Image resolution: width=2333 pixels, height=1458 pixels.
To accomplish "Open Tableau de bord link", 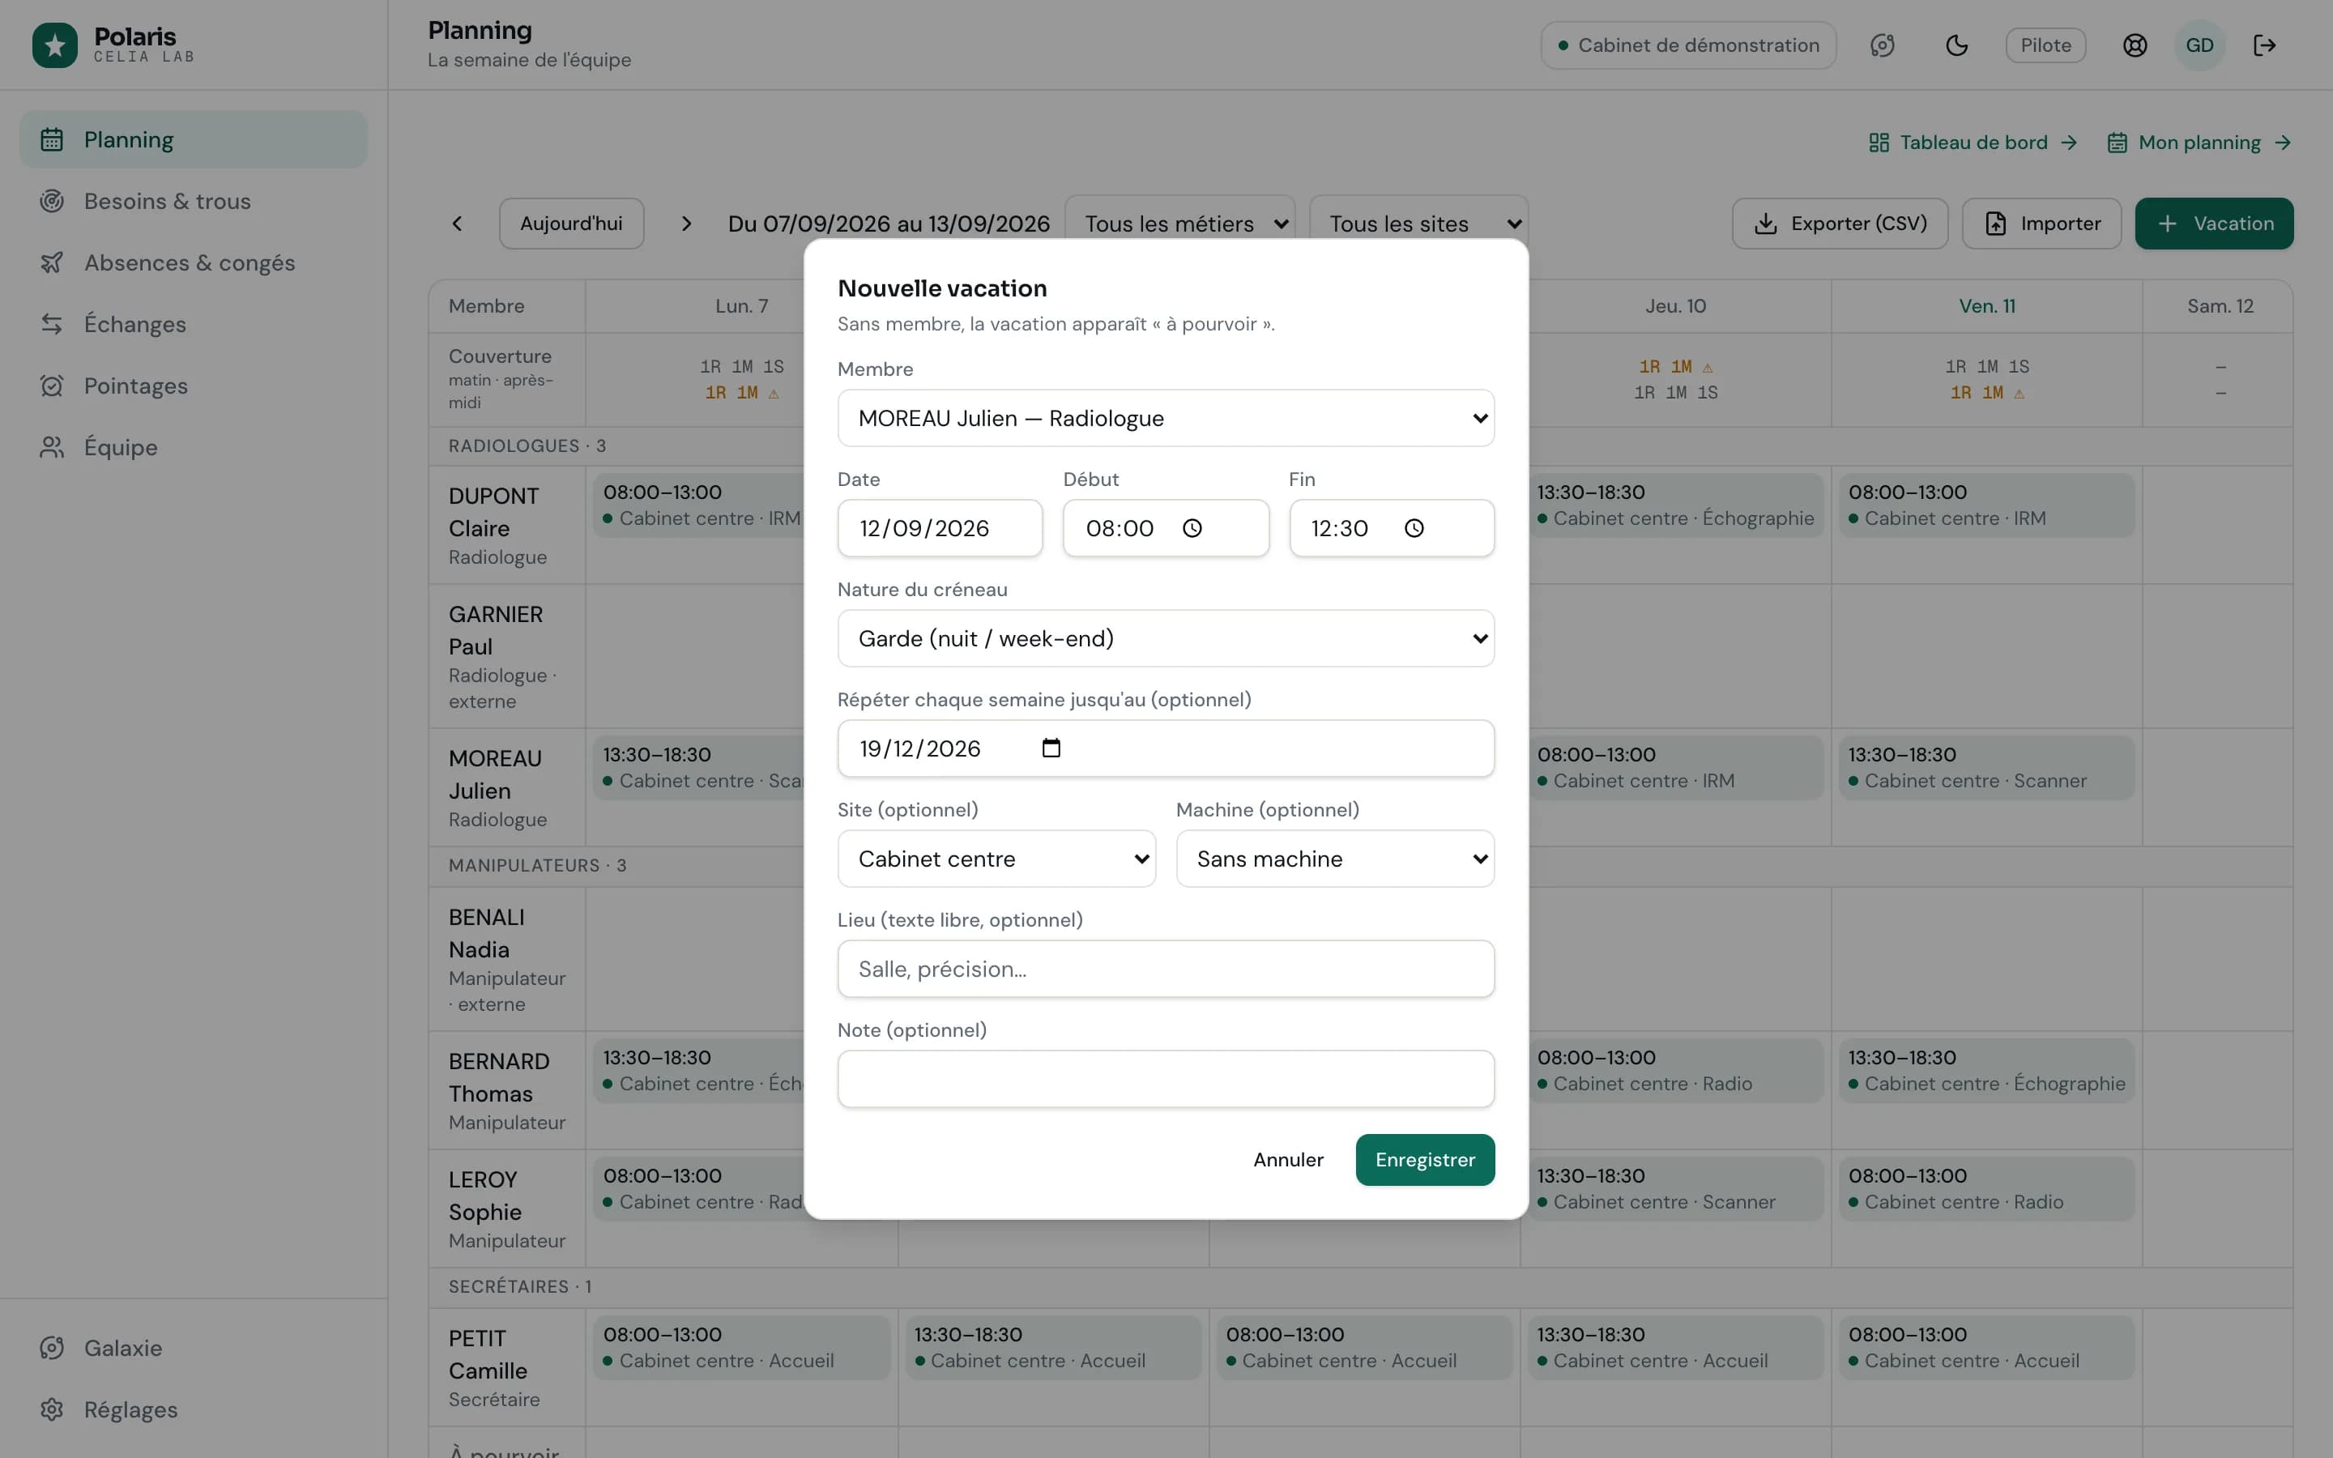I will [1973, 143].
